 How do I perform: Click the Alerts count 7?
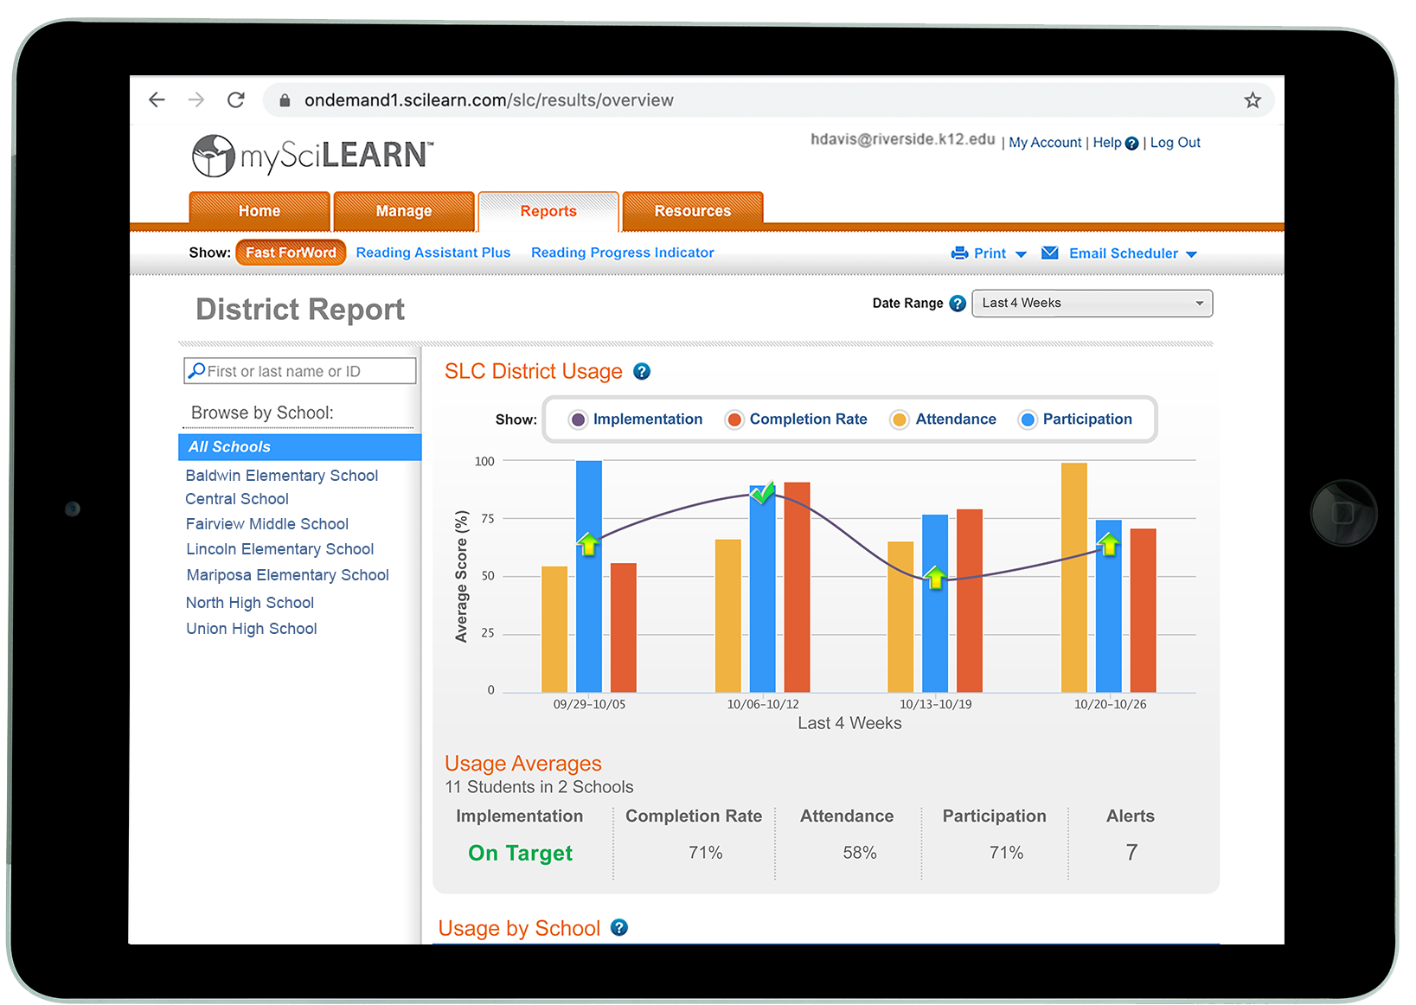1131,853
